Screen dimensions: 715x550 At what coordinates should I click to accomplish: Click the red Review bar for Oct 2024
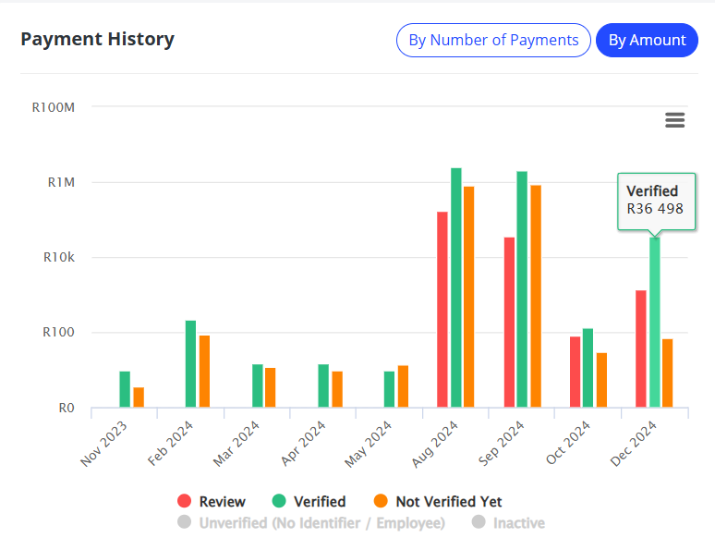click(x=576, y=372)
